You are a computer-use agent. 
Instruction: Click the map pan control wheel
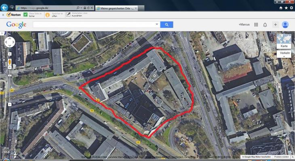pos(10,42)
